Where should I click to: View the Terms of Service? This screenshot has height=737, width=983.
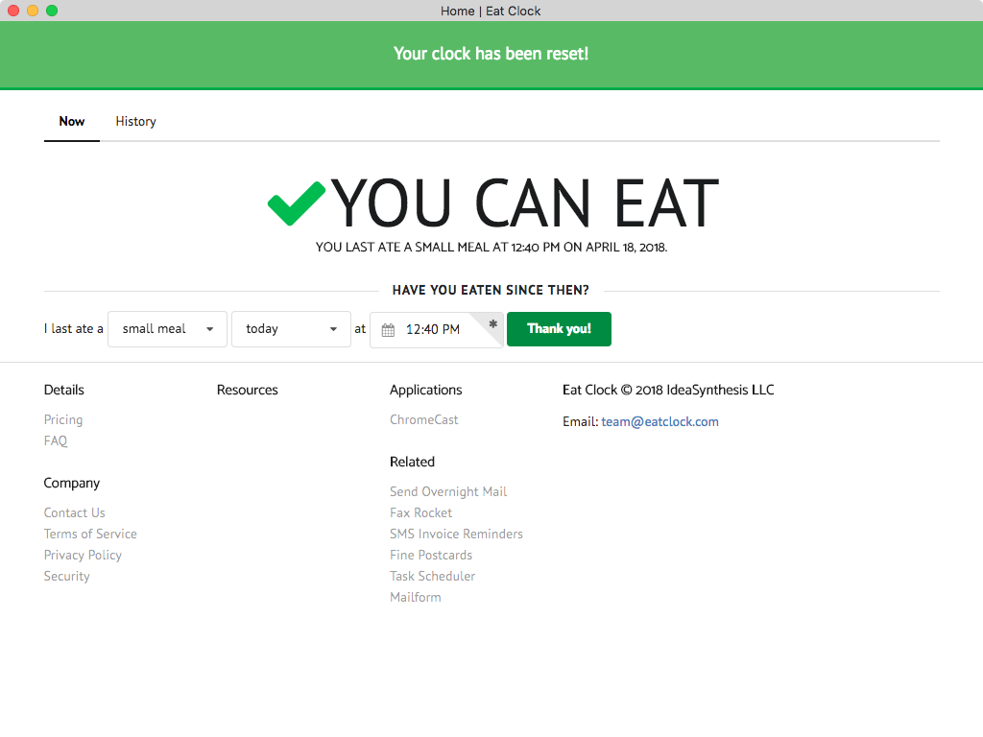point(90,534)
